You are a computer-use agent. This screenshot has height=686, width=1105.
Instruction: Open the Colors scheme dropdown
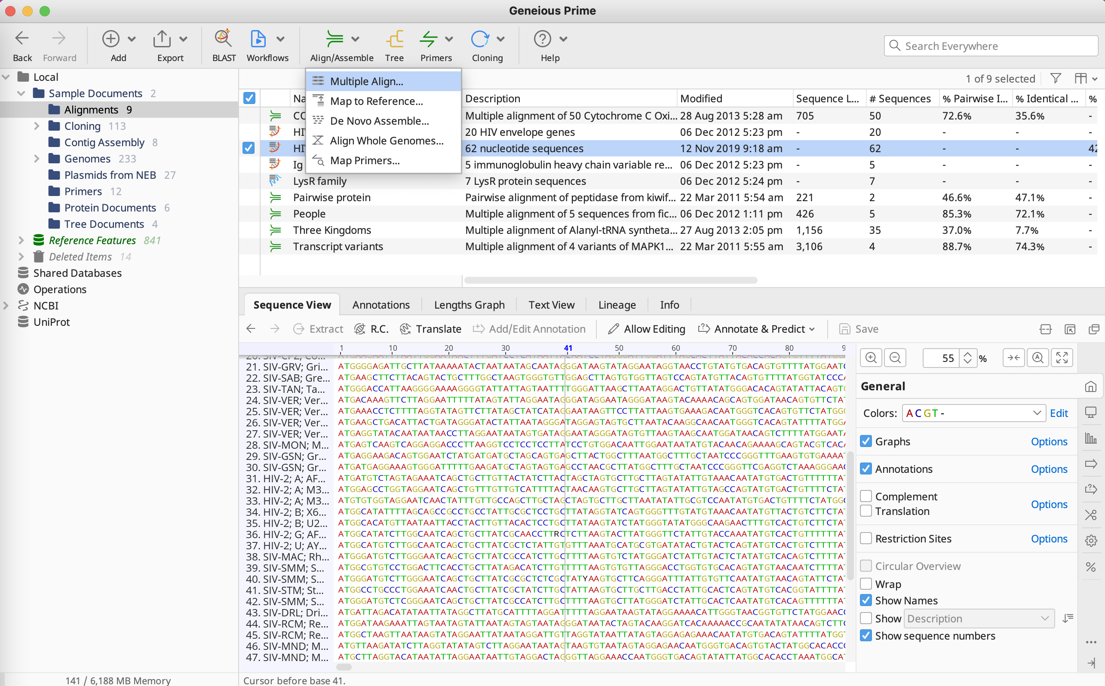(973, 413)
